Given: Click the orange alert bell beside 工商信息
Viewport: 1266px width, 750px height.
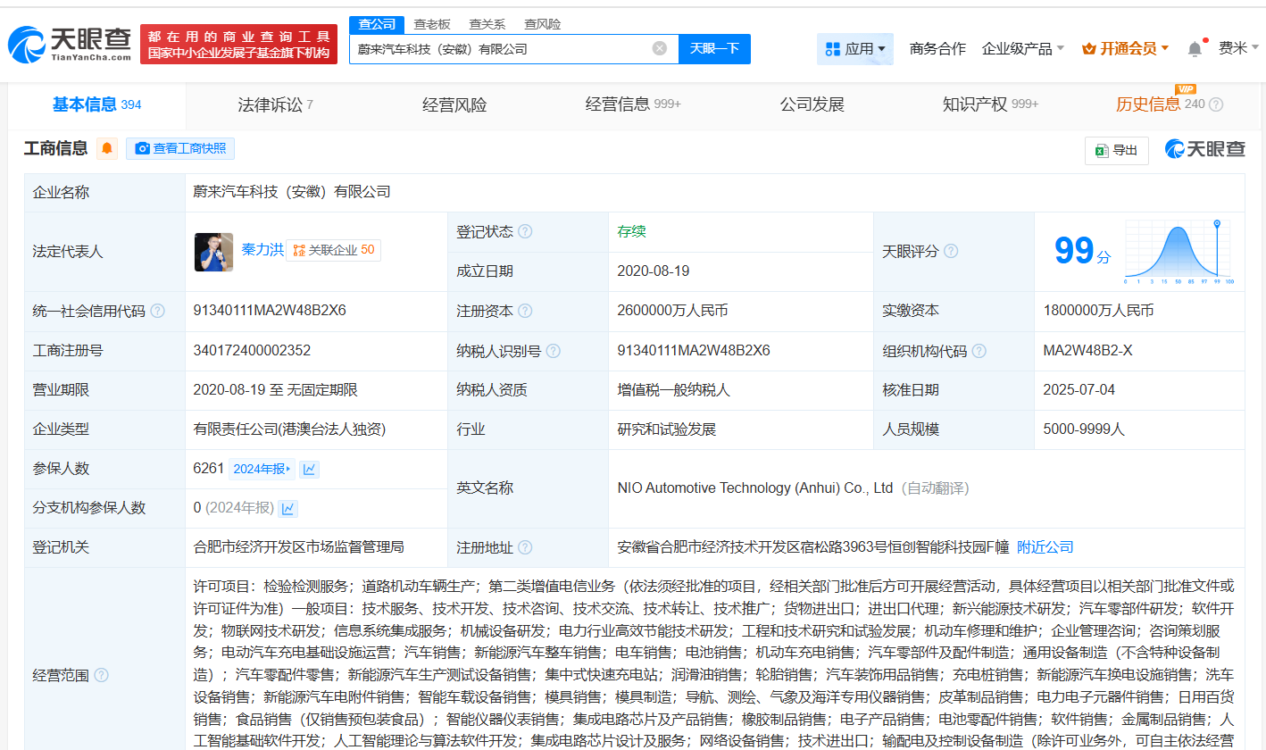Looking at the screenshot, I should 107,149.
